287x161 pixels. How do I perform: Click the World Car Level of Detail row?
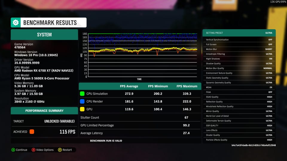(x=239, y=116)
